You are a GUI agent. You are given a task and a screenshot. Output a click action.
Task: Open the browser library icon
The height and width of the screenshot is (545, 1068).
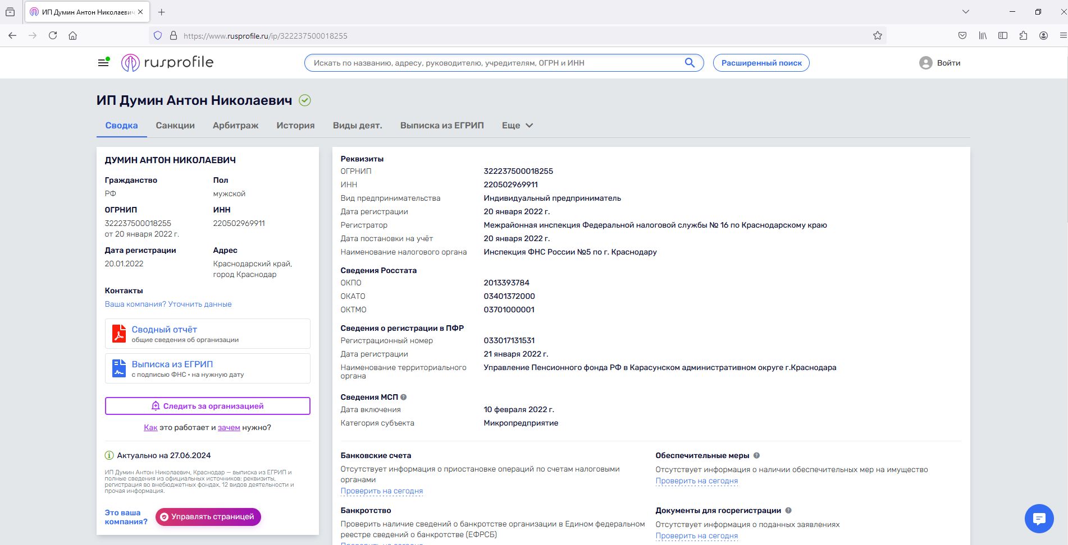pos(983,35)
